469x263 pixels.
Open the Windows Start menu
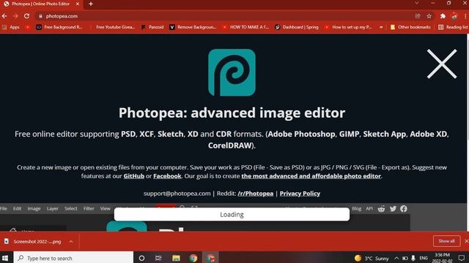pyautogui.click(x=5, y=258)
